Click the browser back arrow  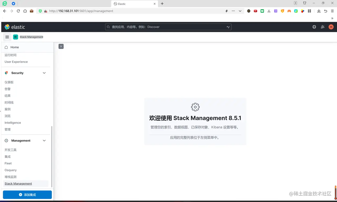pos(4,11)
